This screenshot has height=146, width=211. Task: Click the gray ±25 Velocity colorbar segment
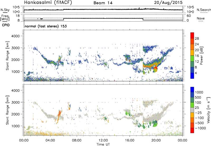pos(192,110)
